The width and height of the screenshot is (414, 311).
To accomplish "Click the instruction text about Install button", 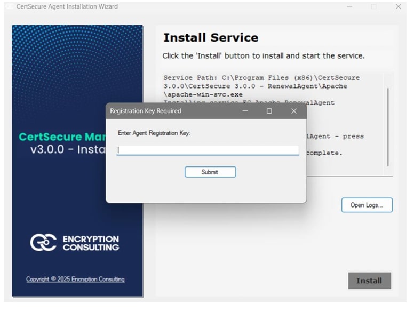I will pyautogui.click(x=263, y=55).
